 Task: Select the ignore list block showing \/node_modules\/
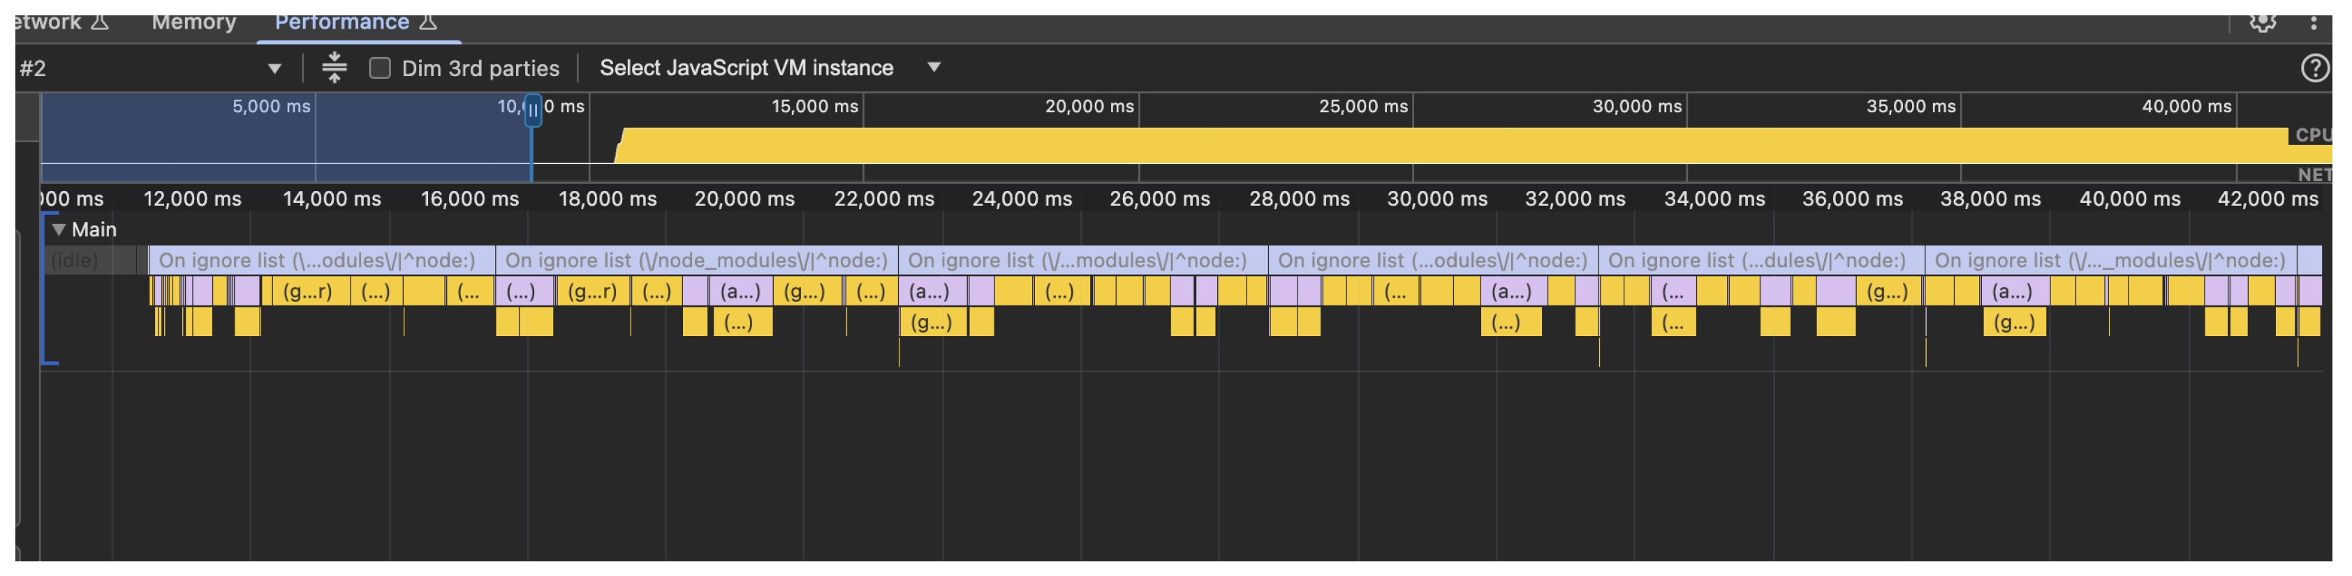point(696,261)
